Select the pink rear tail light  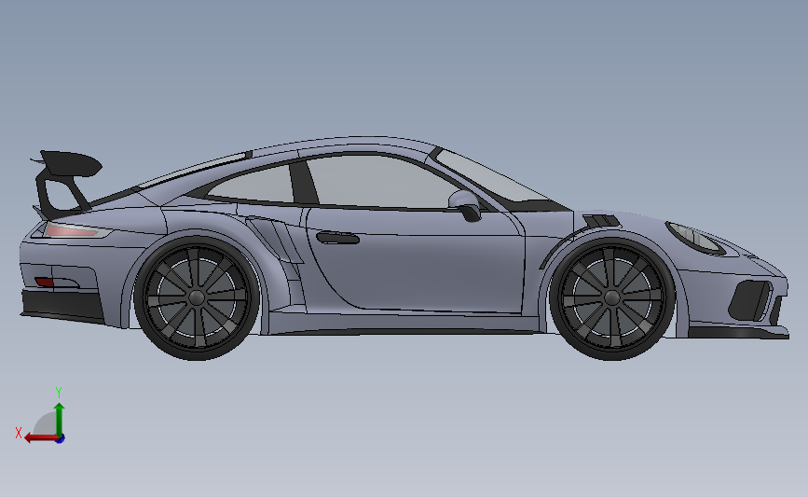tap(74, 230)
